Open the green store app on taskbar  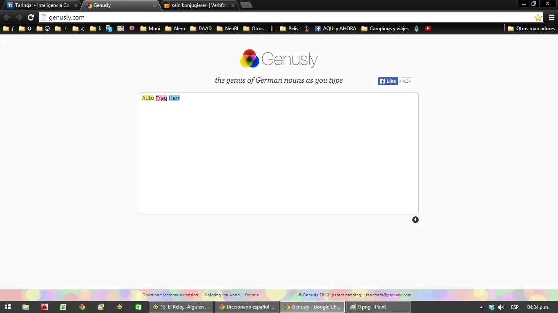point(138,307)
